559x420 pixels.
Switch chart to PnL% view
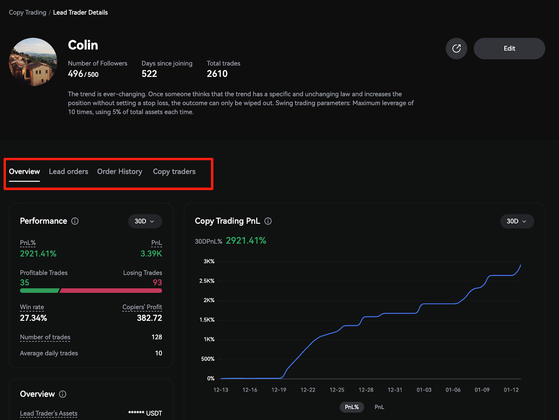(x=351, y=407)
